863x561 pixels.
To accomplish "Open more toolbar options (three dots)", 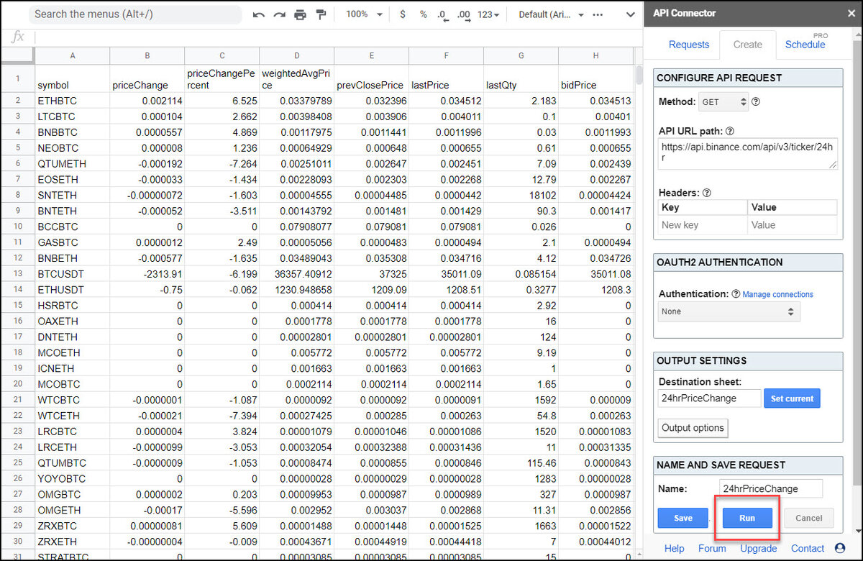I will pyautogui.click(x=598, y=14).
